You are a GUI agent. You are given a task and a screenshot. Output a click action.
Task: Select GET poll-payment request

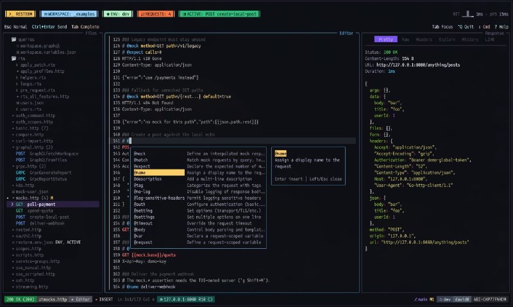click(x=53, y=204)
